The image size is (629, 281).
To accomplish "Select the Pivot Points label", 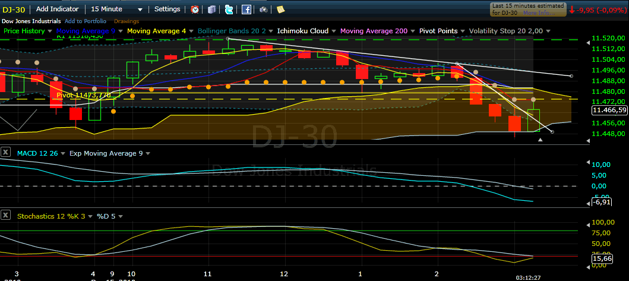I will pyautogui.click(x=438, y=31).
